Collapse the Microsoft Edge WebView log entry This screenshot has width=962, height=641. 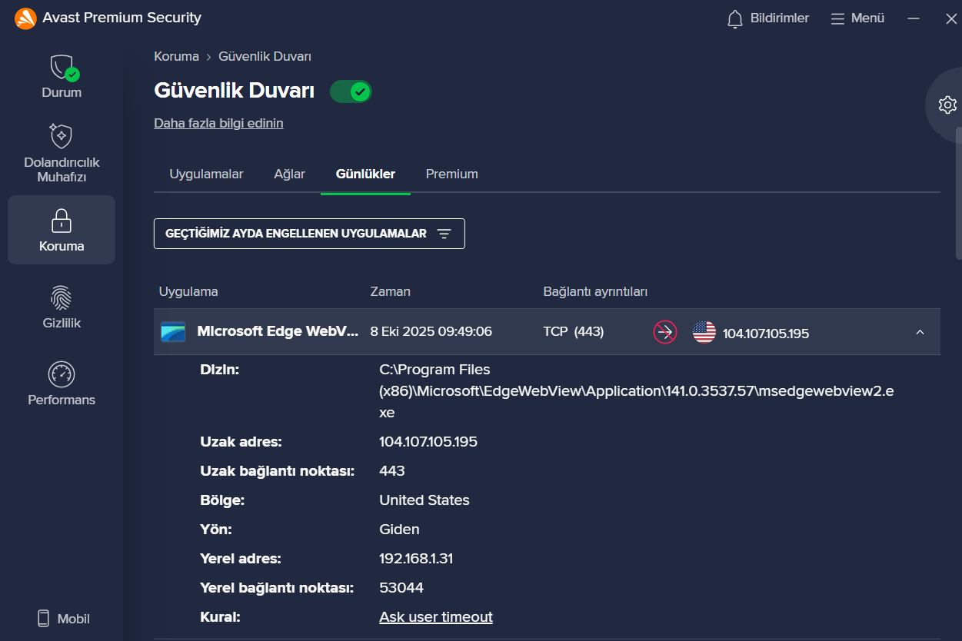point(920,332)
